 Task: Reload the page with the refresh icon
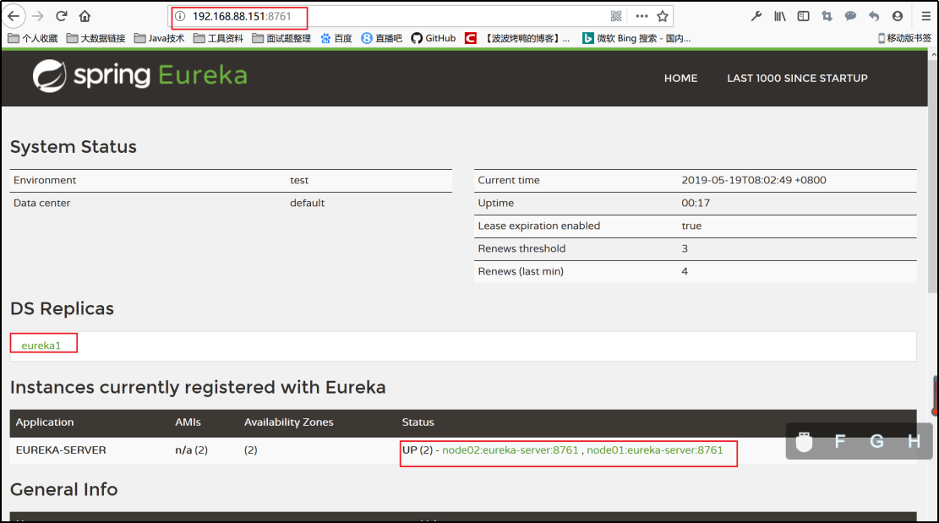tap(61, 16)
